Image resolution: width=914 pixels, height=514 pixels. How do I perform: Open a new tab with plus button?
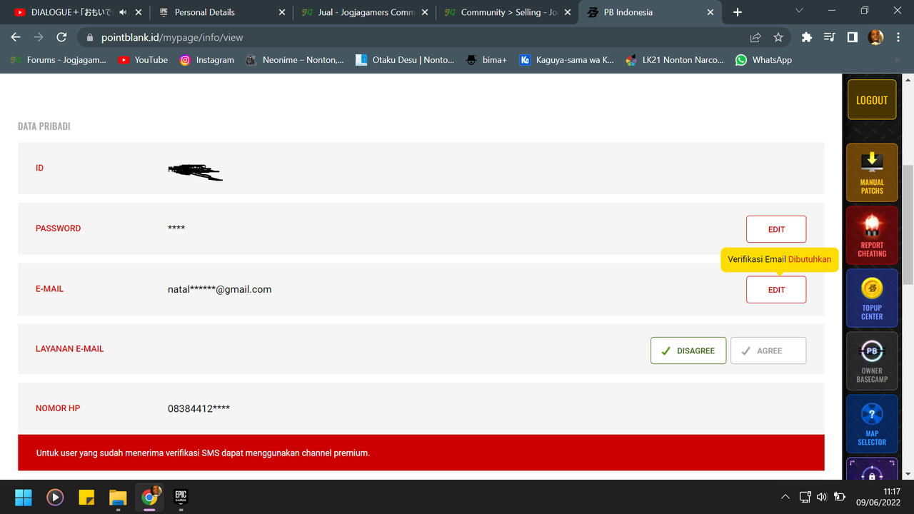click(738, 12)
